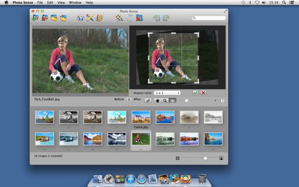Select the magnifier zoom tool
299x187 pixels.
point(165,100)
